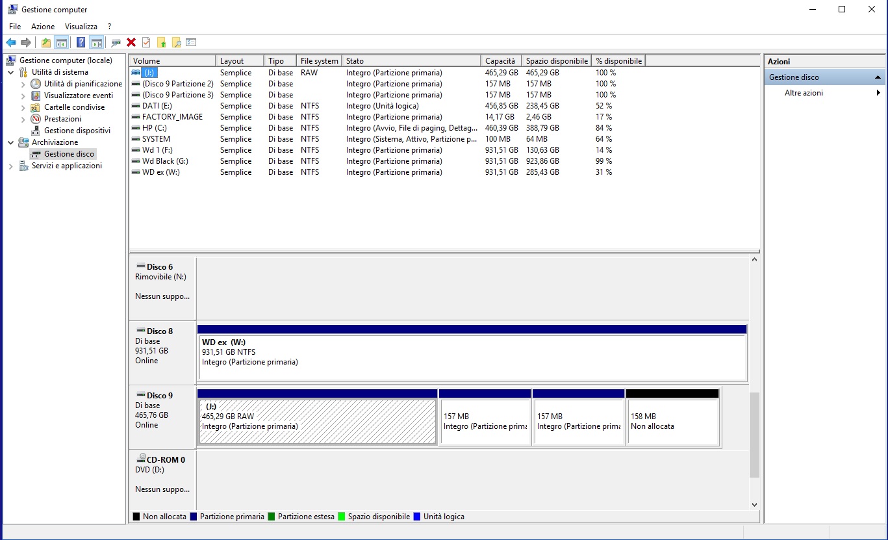
Task: Click the connect drive toolbar icon
Action: pyautogui.click(x=116, y=42)
